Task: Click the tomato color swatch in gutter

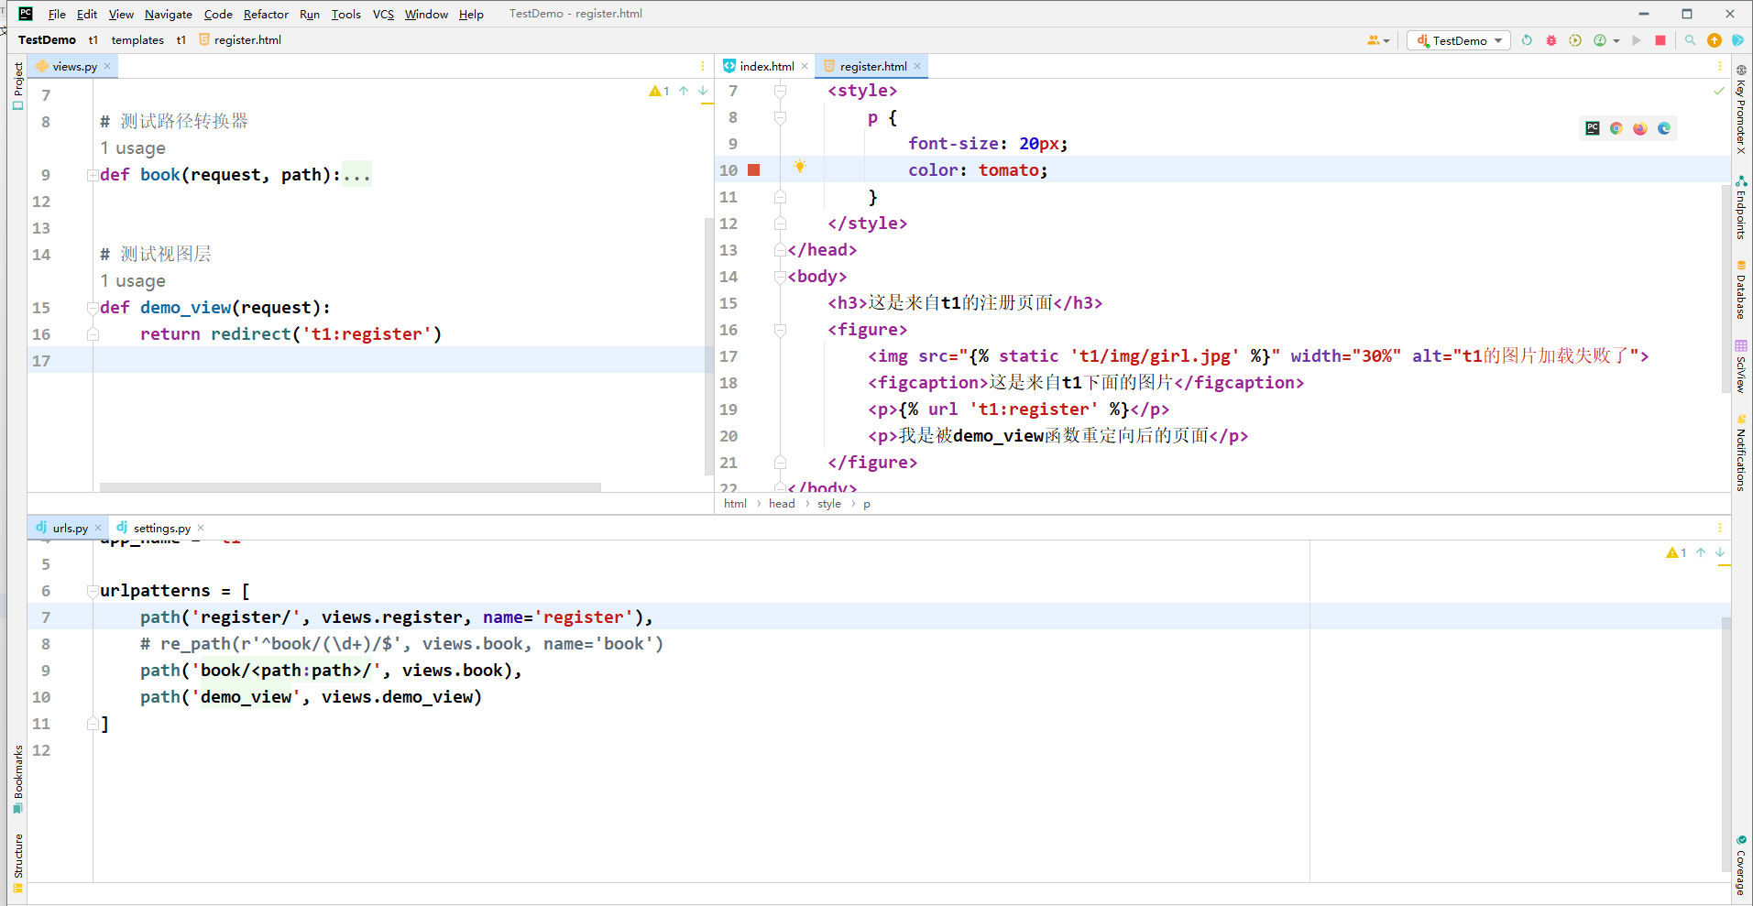Action: [x=753, y=170]
